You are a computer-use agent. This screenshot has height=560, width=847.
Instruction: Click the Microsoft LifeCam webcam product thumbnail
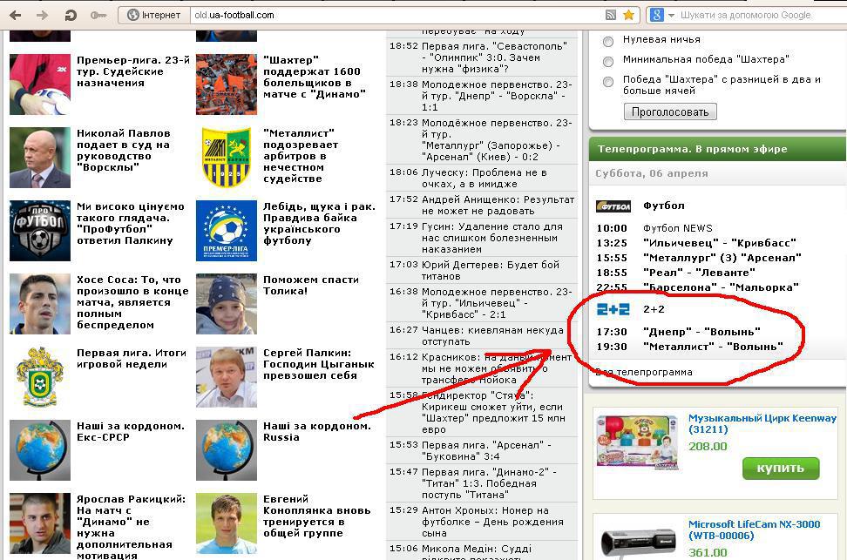click(637, 537)
